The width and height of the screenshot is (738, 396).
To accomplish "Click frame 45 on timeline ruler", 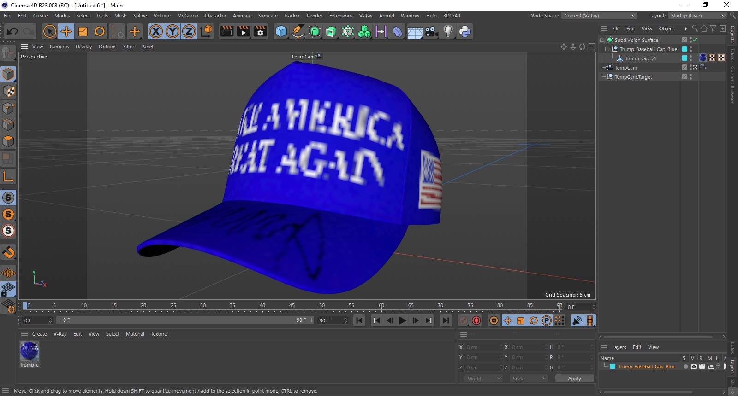I will coord(292,306).
